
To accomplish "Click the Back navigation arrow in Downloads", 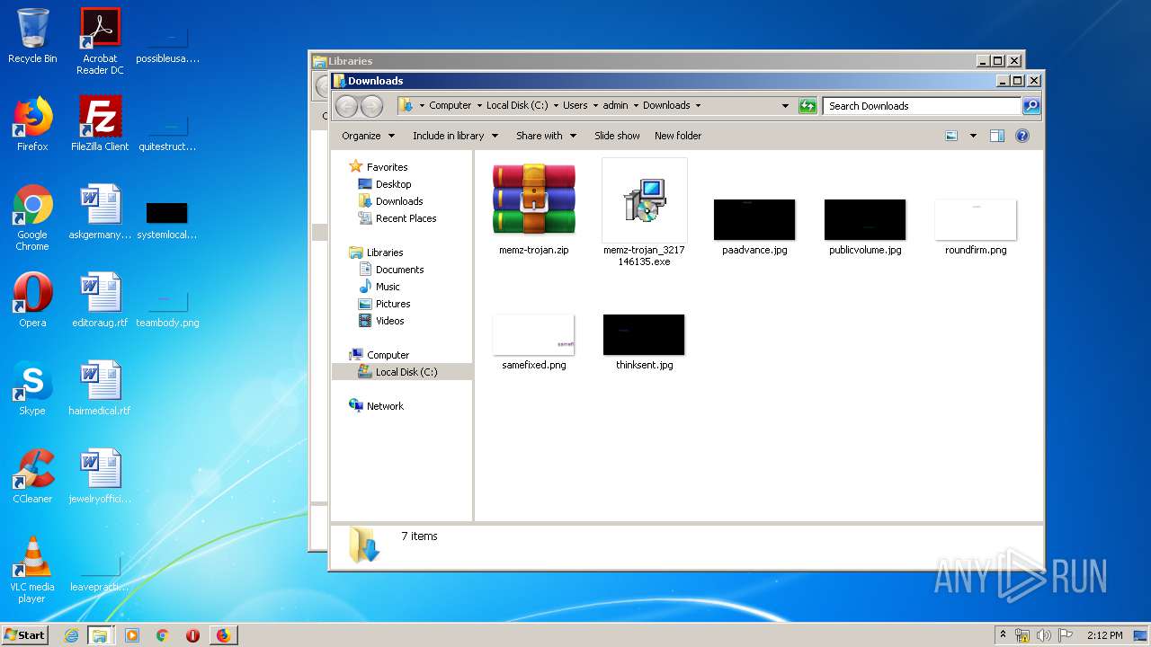I will click(346, 106).
